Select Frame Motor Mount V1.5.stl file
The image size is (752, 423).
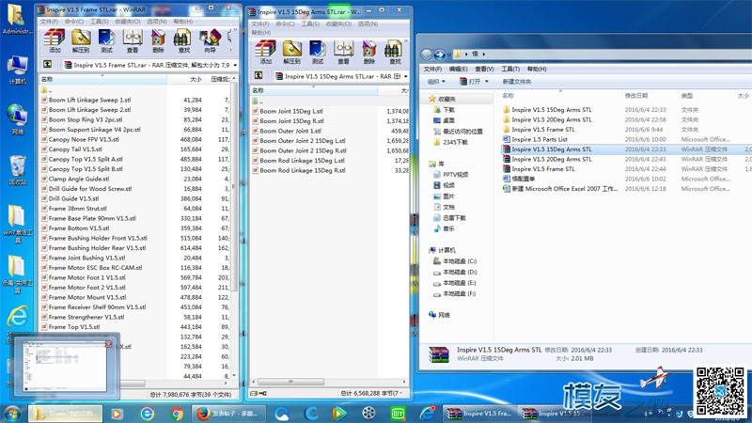point(87,297)
